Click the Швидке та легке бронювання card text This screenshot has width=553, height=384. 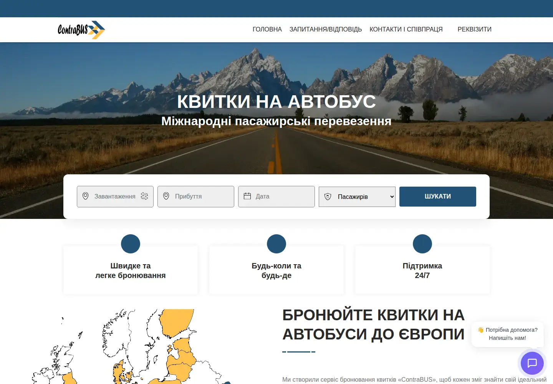coord(131,271)
